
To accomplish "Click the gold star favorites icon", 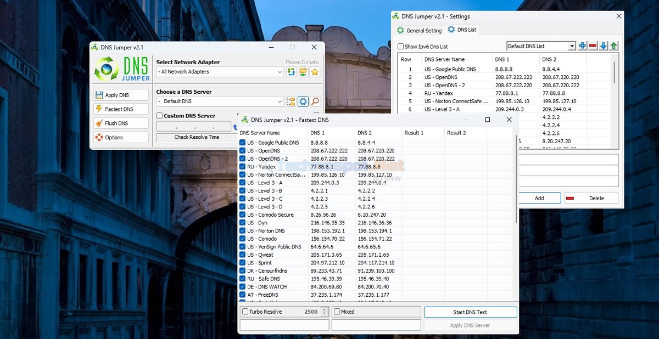I will (315, 72).
